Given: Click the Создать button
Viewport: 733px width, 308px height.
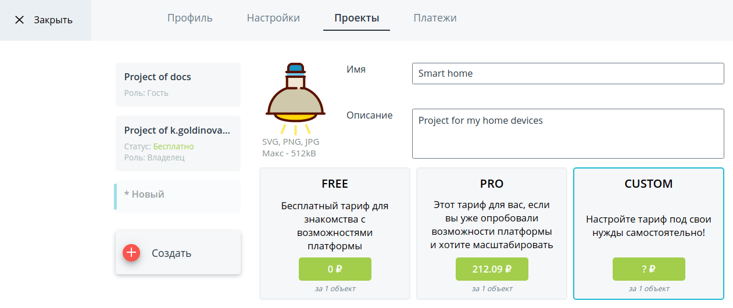Looking at the screenshot, I should [x=178, y=253].
